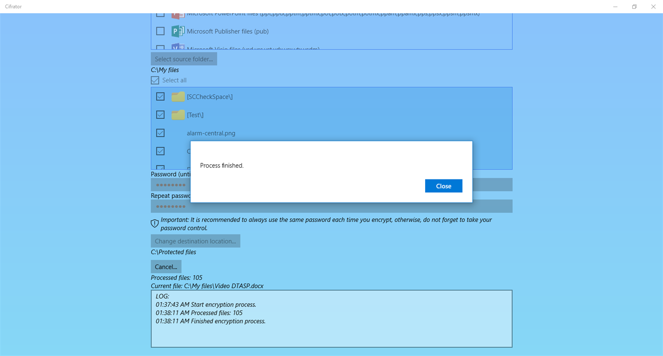Close the Process finished dialog

(443, 186)
